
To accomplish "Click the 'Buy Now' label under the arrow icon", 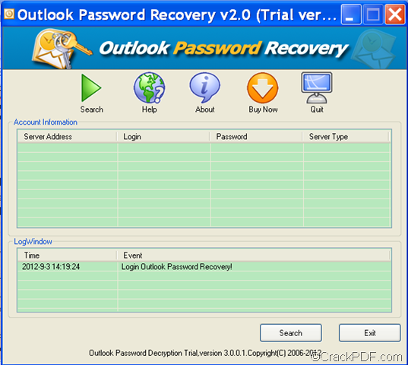I will pyautogui.click(x=263, y=109).
